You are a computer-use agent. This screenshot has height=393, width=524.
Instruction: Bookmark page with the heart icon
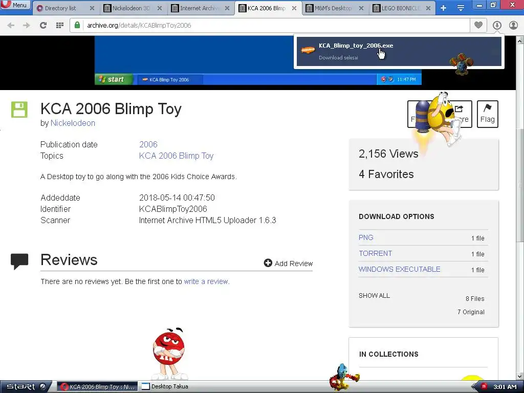(x=478, y=25)
